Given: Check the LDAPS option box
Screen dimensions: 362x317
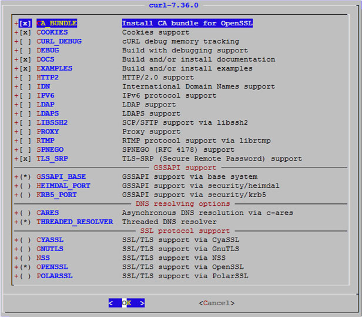Looking at the screenshot, I should (25, 114).
